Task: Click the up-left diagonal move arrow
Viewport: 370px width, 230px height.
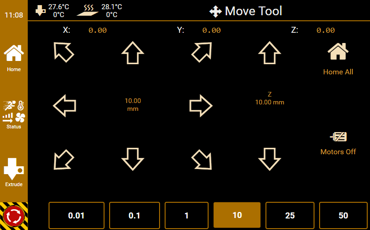Action: 64,52
